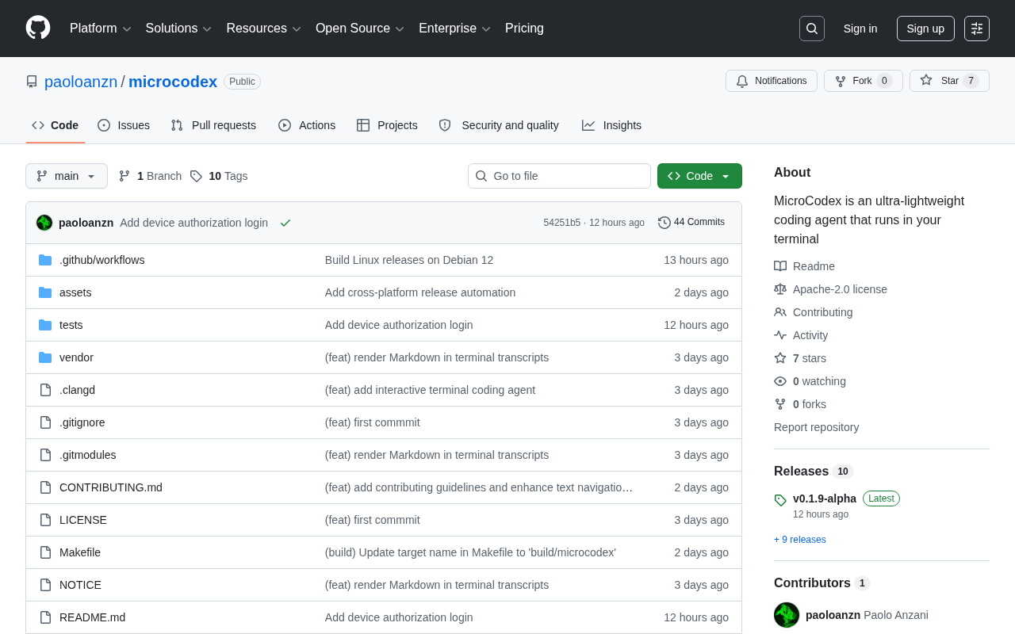Click the vendor folder icon
Screen dimensions: 1015x634
(x=45, y=357)
